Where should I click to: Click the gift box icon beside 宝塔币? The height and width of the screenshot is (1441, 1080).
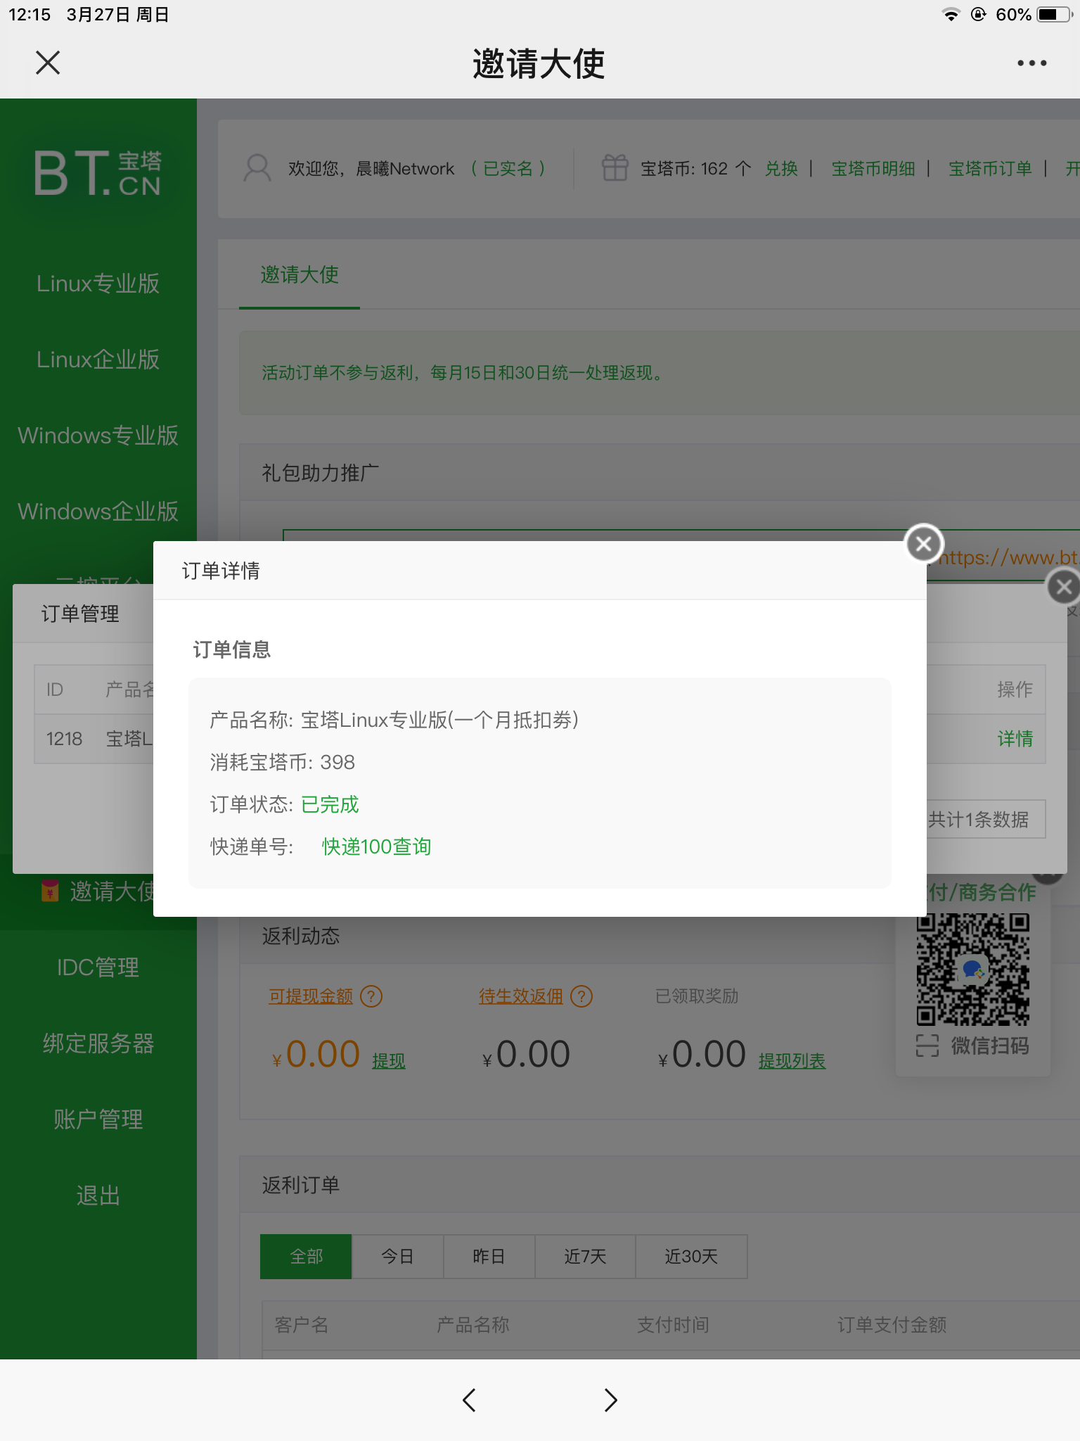[615, 168]
